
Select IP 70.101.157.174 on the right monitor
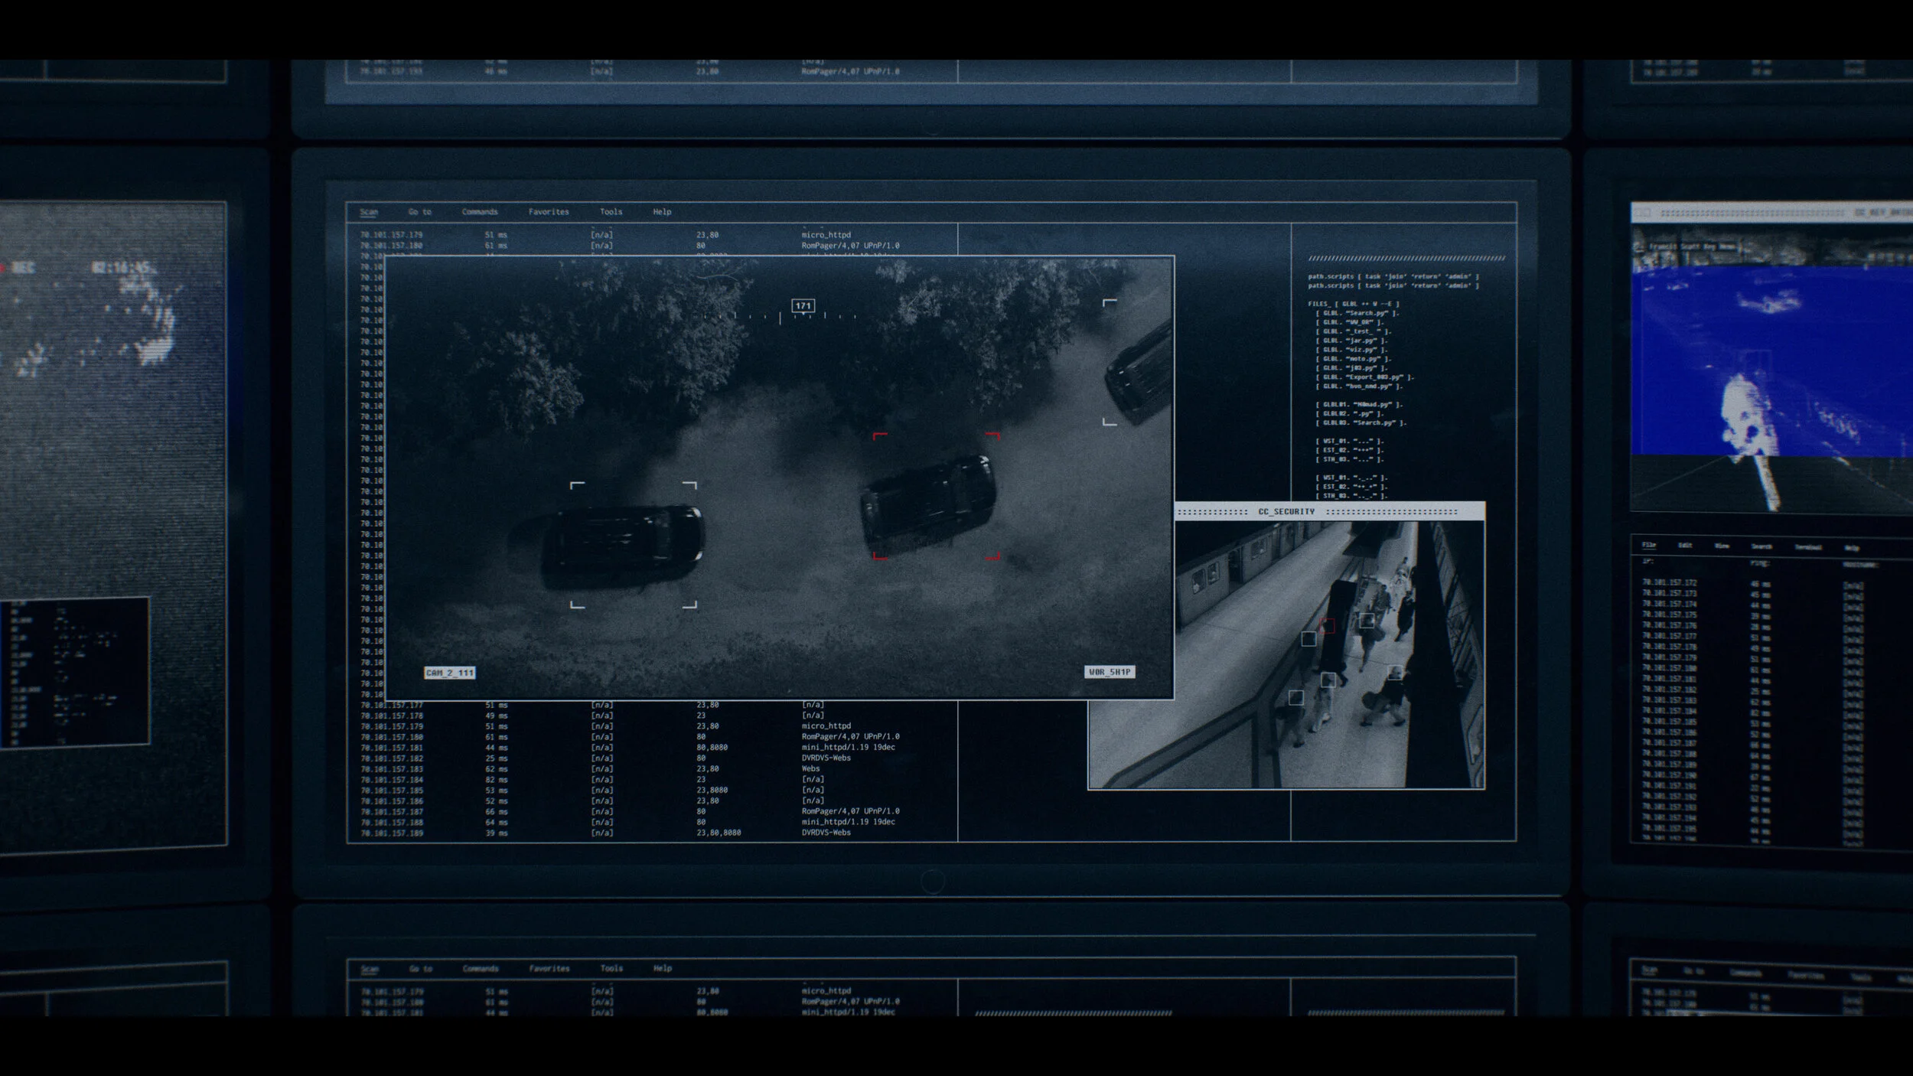pyautogui.click(x=1669, y=604)
